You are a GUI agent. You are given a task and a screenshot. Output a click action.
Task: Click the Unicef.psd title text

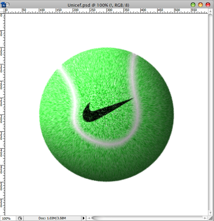click(98, 5)
